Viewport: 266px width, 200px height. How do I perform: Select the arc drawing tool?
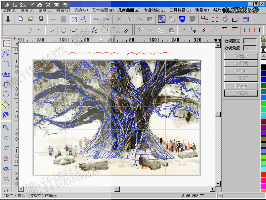point(29,30)
